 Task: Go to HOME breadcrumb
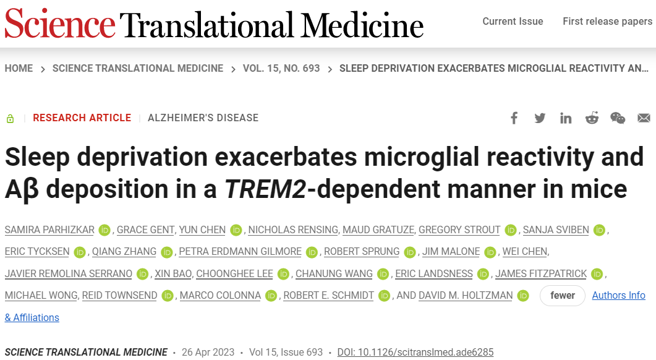click(x=19, y=69)
